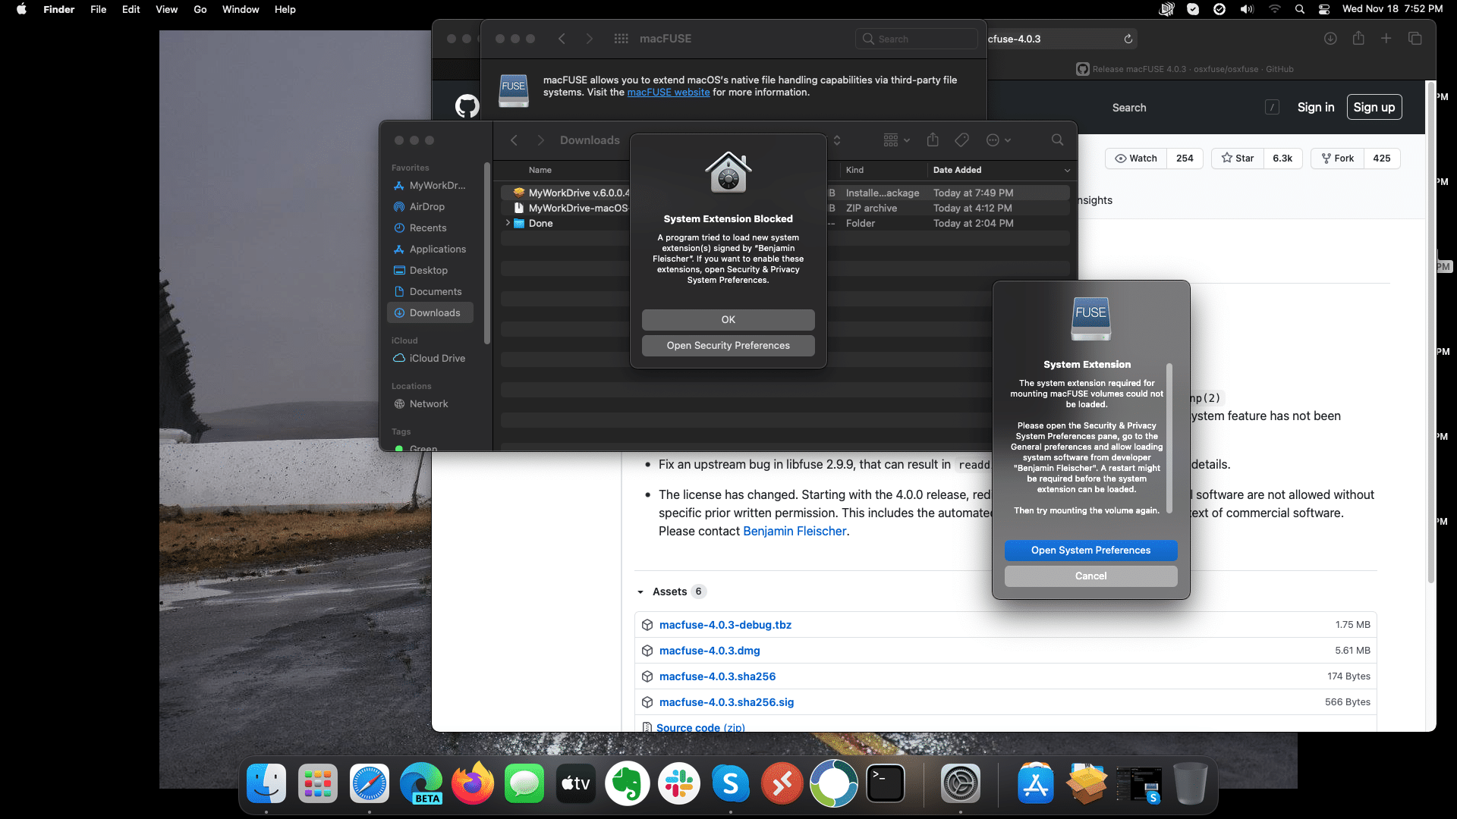Open the Window menu
Screen dimensions: 1457x819
point(241,9)
